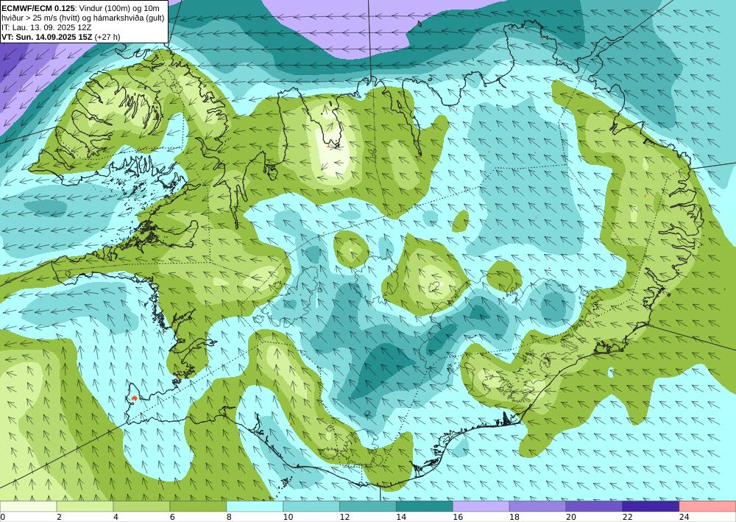Click the 'VT: Sun. 14.09.2025 15Z' valid time

point(47,37)
